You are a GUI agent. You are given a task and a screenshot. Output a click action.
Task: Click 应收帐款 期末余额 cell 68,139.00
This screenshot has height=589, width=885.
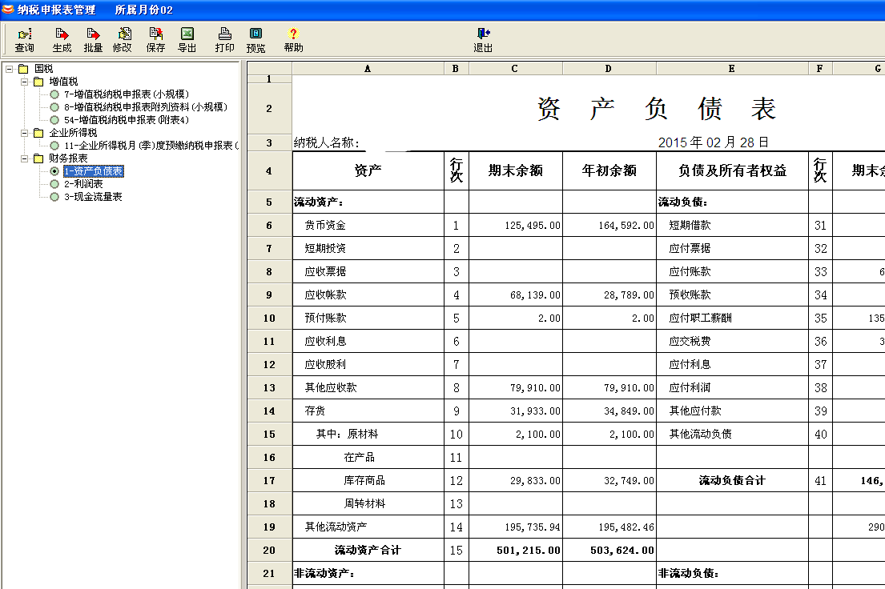[x=515, y=295]
